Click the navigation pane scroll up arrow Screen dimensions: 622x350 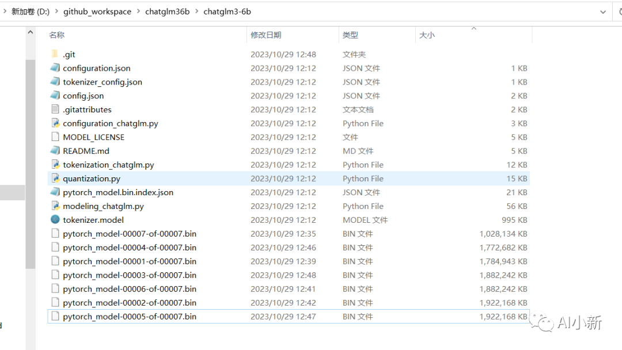pyautogui.click(x=31, y=32)
